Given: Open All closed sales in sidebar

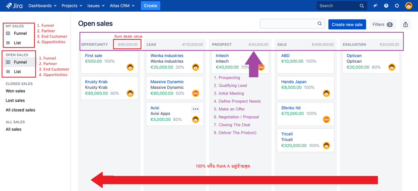Looking at the screenshot, I should click(x=20, y=110).
